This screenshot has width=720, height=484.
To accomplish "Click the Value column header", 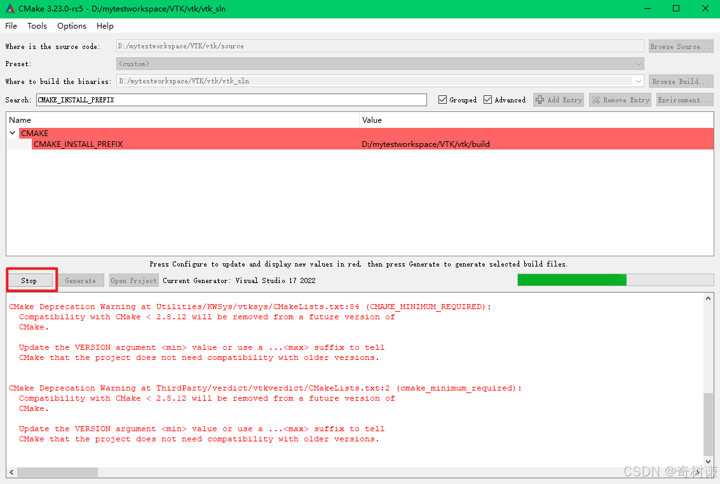I will pos(536,120).
